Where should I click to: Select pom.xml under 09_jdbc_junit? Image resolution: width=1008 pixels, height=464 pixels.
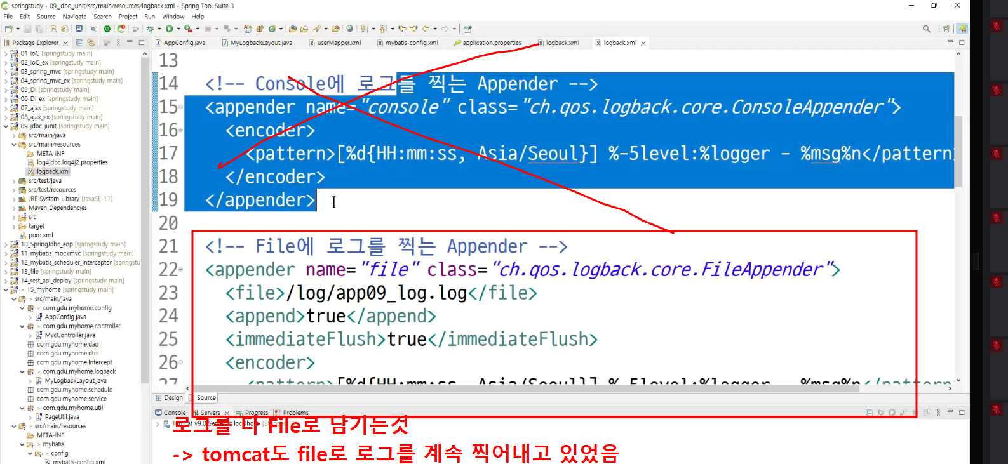tap(36, 235)
